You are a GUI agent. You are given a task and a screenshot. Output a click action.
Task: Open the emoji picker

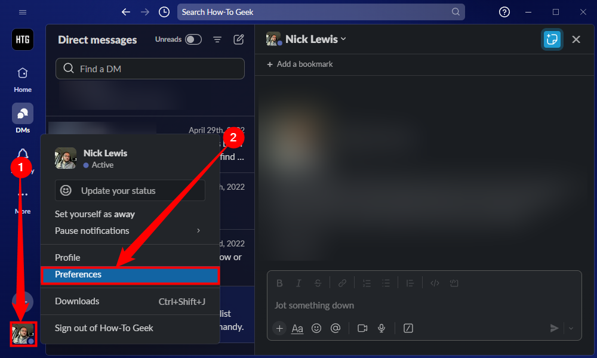316,328
